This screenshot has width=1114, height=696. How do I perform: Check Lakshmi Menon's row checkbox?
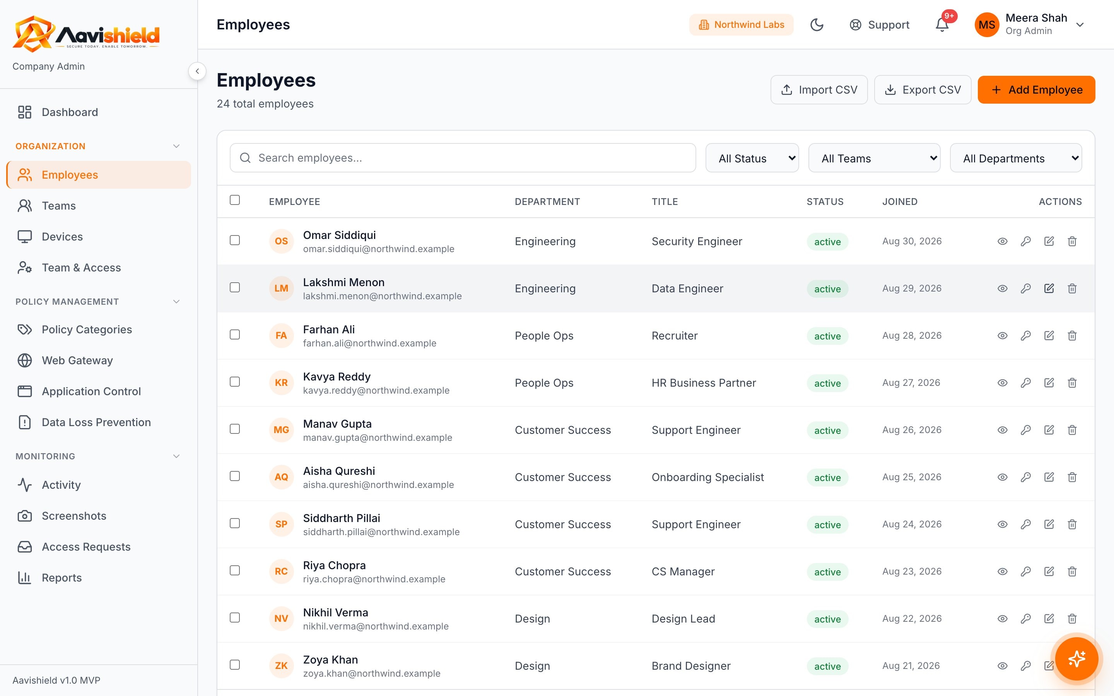(x=235, y=288)
